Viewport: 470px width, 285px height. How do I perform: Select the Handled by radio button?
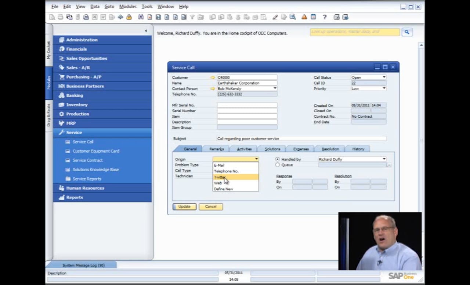[x=278, y=159]
